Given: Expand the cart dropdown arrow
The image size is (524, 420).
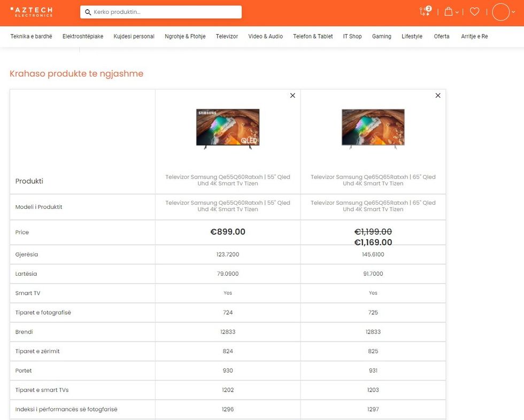Looking at the screenshot, I should coord(457,12).
